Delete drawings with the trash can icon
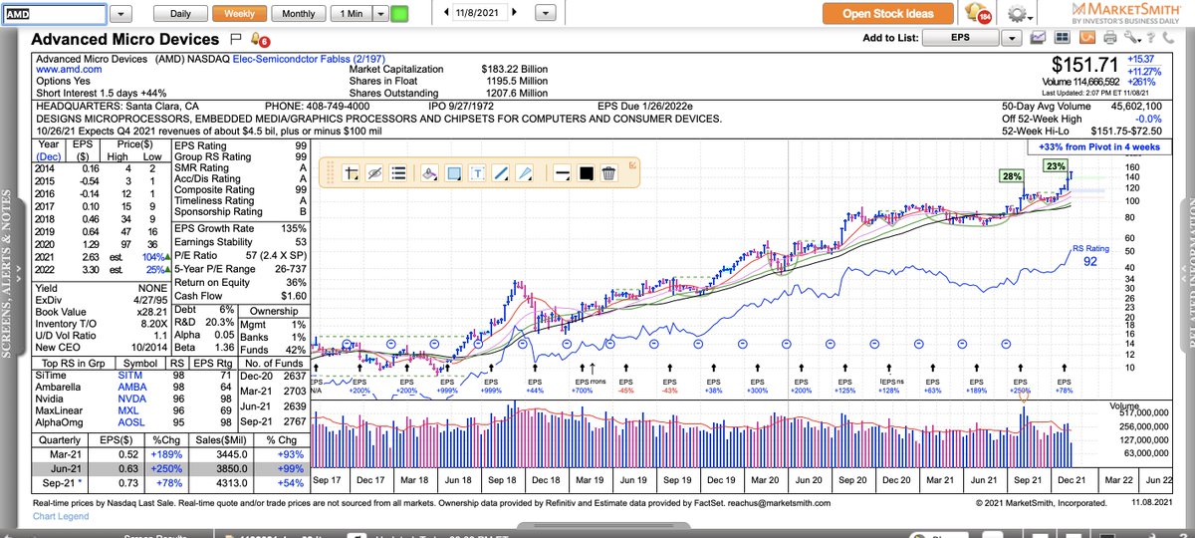This screenshot has width=1195, height=538. tap(609, 172)
